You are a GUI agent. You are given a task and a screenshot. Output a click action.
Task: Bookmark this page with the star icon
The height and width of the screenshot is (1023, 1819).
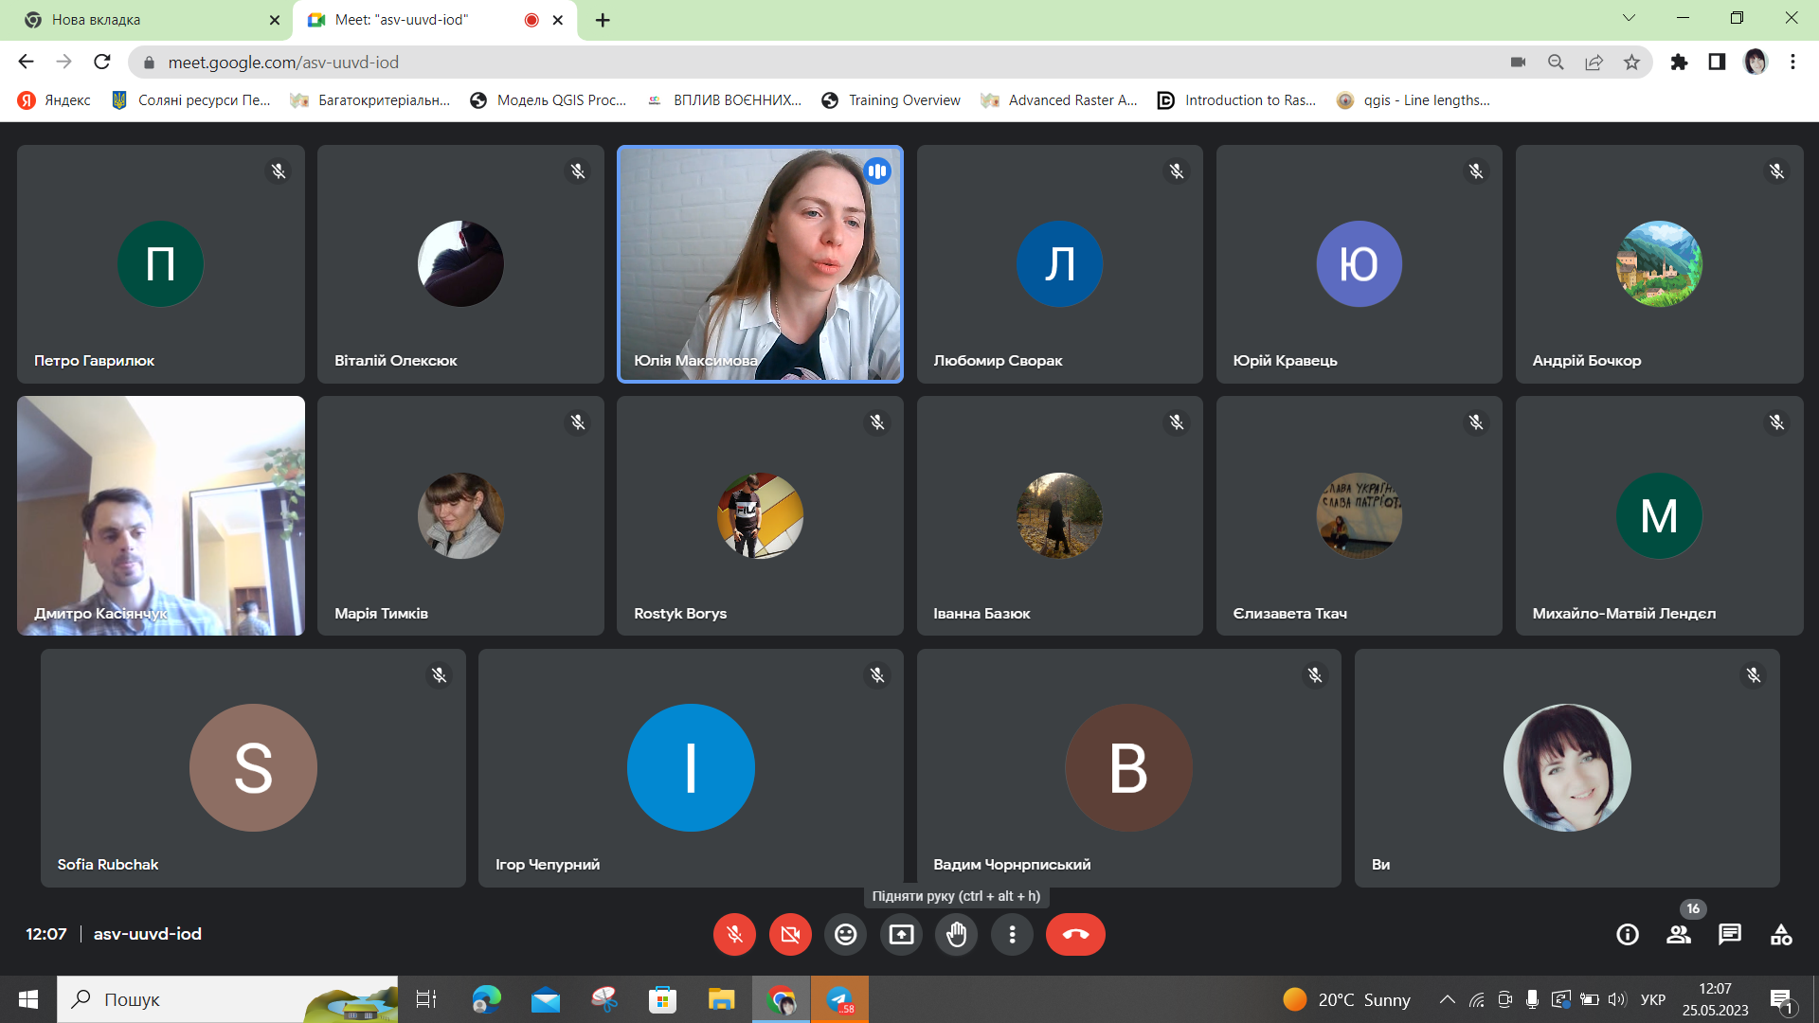pos(1631,63)
